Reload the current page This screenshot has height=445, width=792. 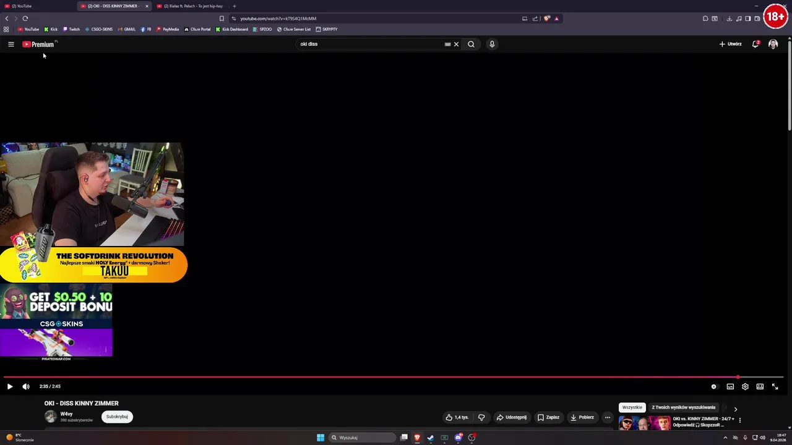(25, 19)
